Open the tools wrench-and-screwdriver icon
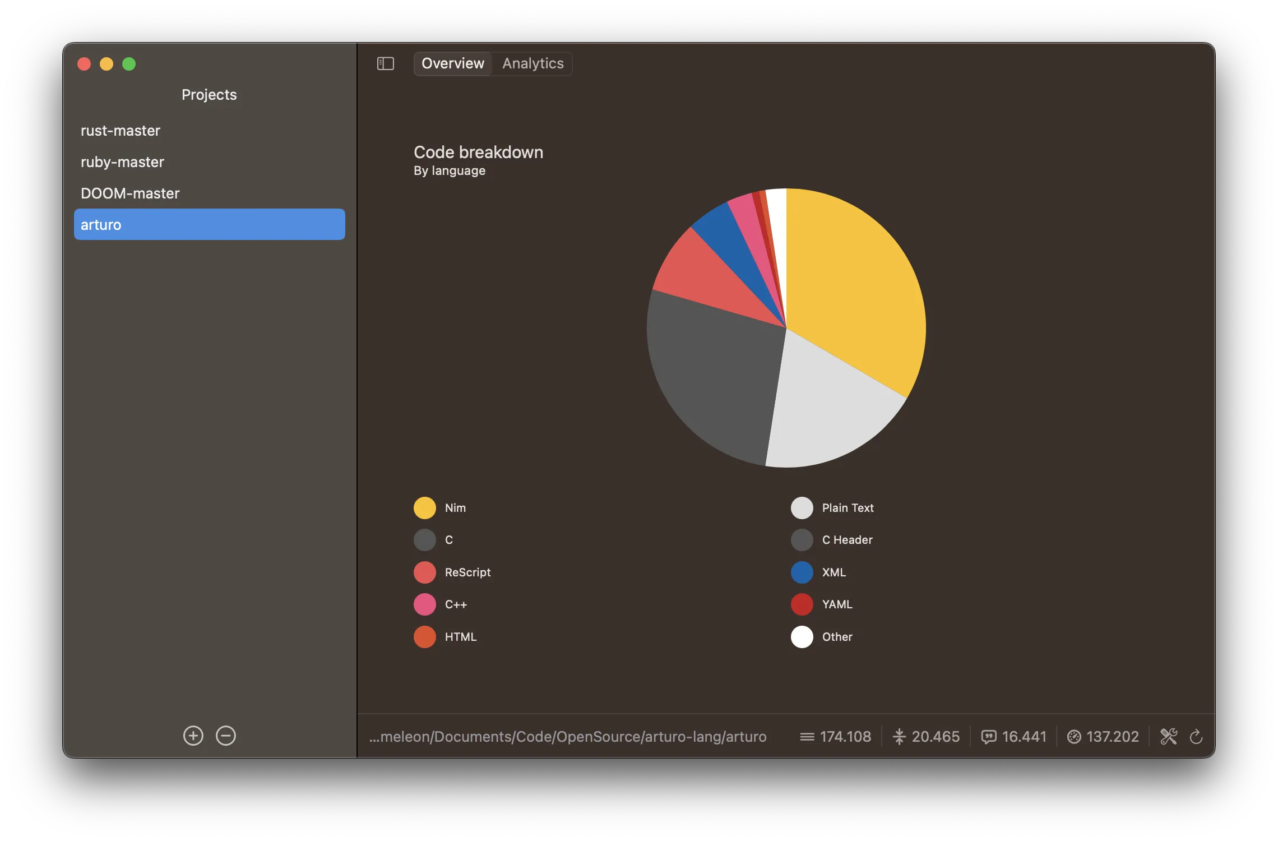 (1169, 736)
